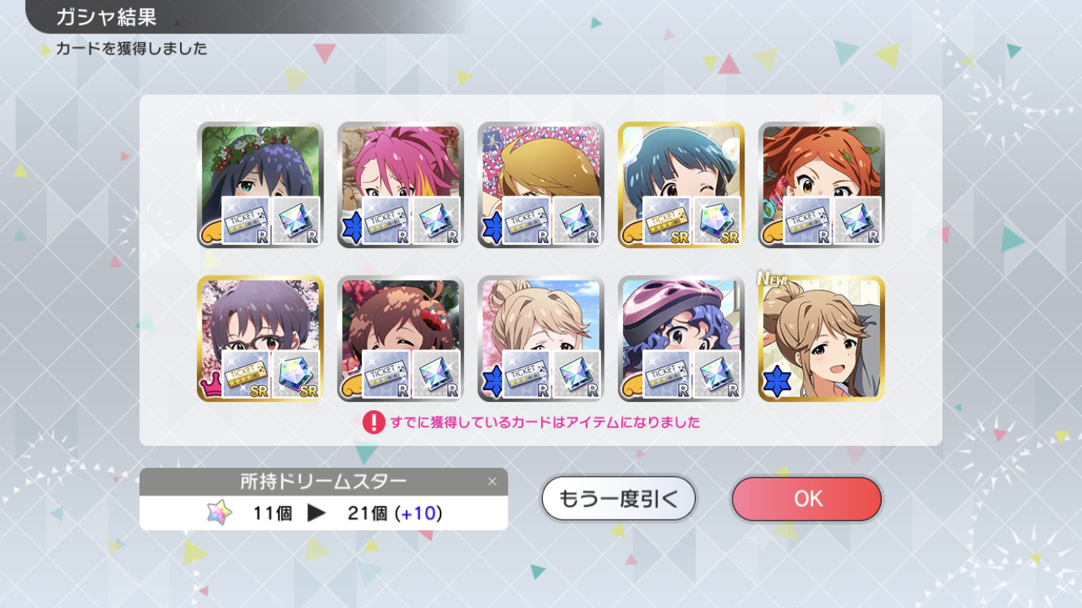Open the NEW brown-haired idol card
The width and height of the screenshot is (1082, 608).
822,339
